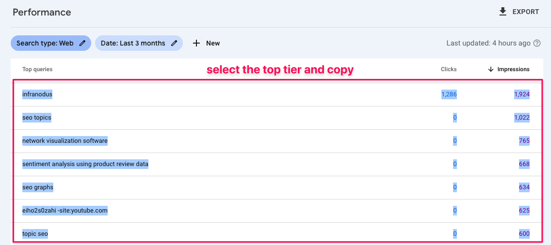Click the plus icon to add filter

click(x=196, y=43)
